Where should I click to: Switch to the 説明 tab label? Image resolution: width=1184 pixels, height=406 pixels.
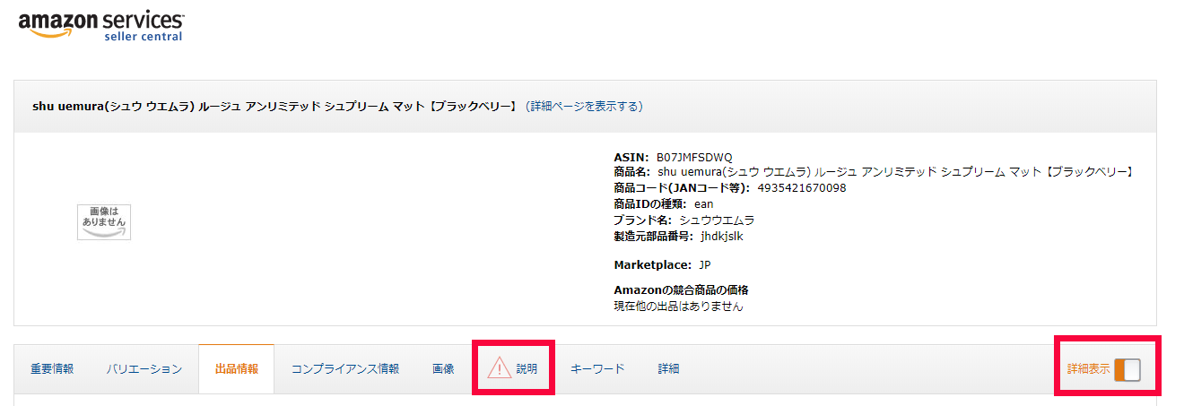click(x=527, y=369)
